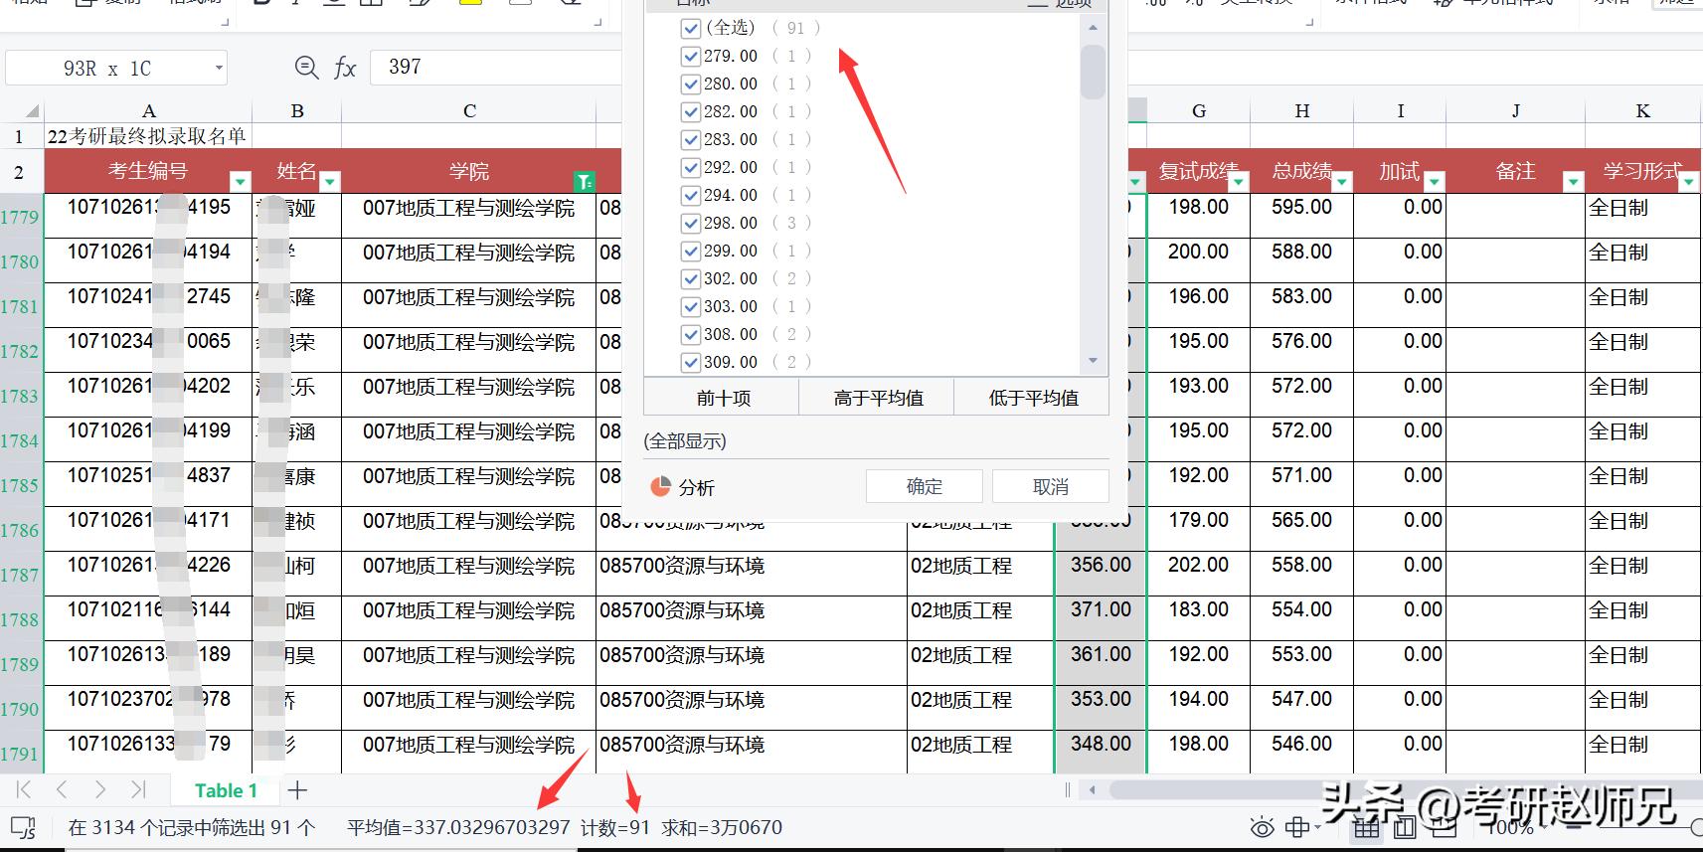Click the filter list scroll up arrow
The image size is (1703, 852).
coord(1093,28)
